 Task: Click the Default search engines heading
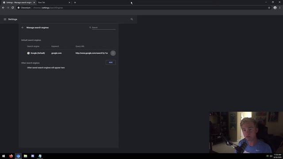pyautogui.click(x=31, y=40)
